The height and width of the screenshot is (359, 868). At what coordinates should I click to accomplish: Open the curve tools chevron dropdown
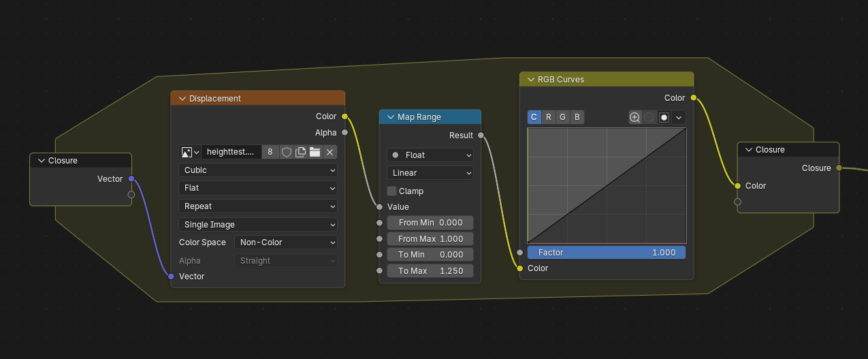point(679,117)
